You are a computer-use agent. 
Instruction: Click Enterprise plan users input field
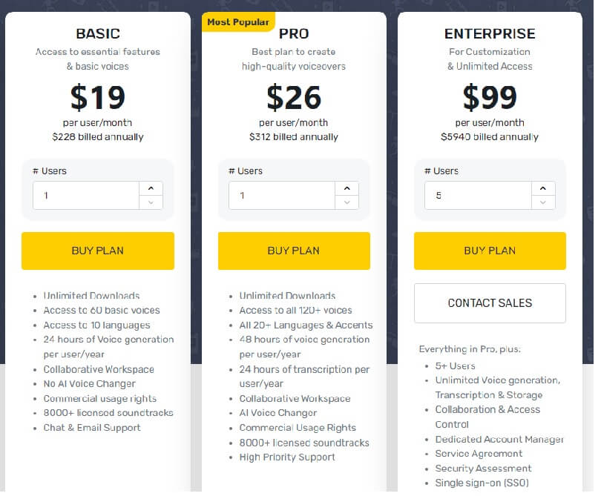coord(477,196)
